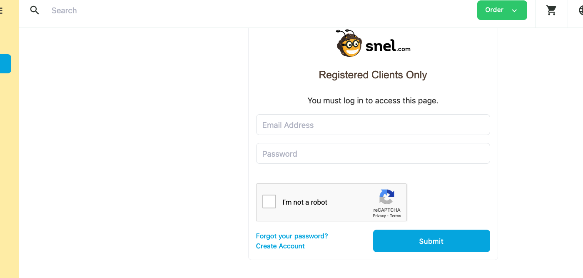Click the bee mascot logo image
The image size is (583, 278).
(349, 43)
